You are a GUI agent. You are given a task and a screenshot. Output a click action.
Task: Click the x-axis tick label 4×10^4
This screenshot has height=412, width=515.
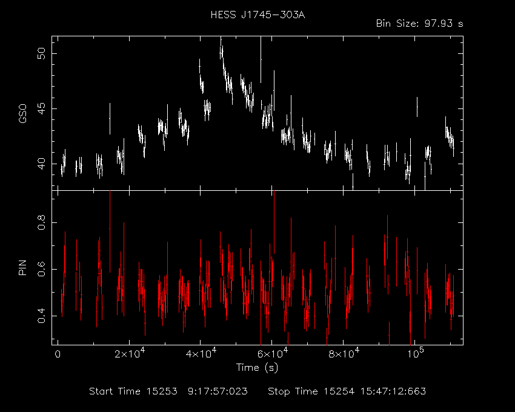[200, 353]
